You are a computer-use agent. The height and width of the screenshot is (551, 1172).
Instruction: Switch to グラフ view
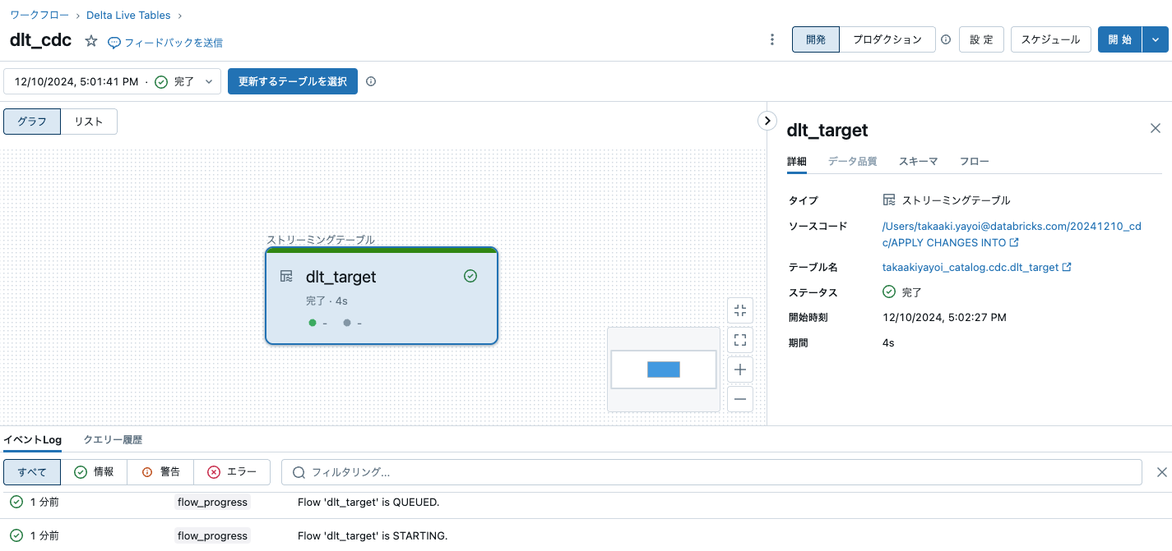point(32,122)
